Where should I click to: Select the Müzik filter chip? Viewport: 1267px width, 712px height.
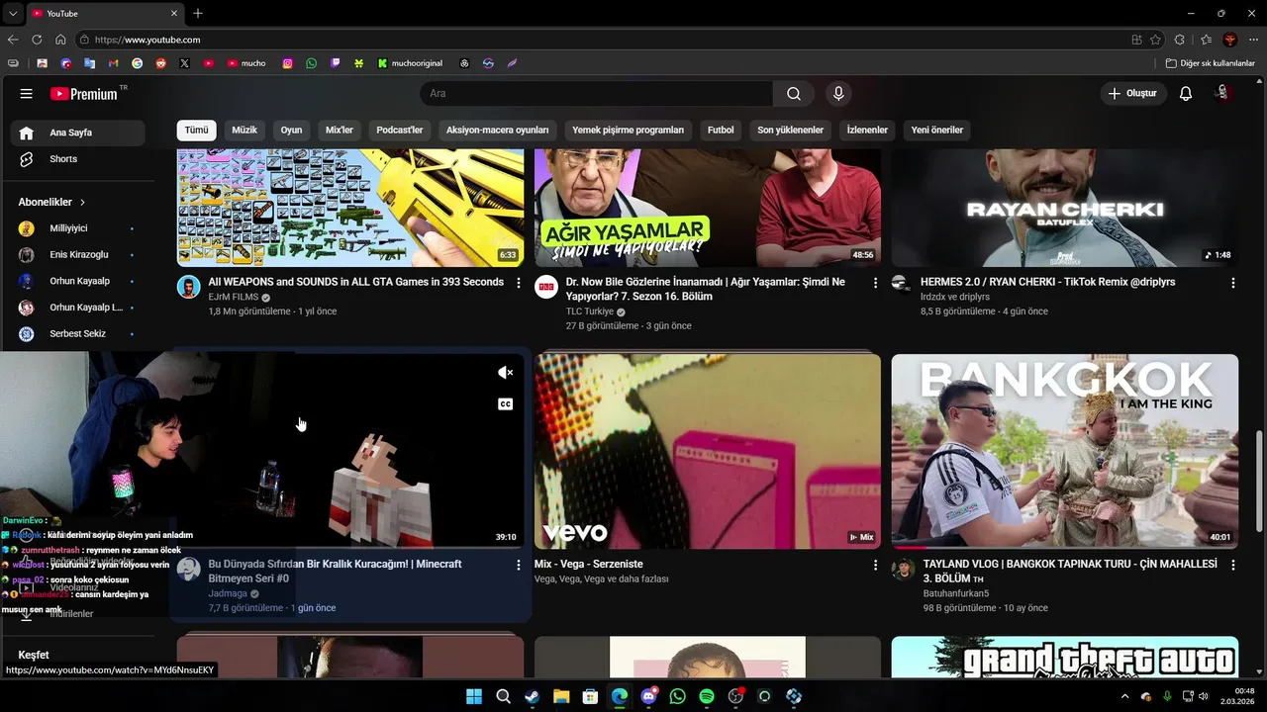pyautogui.click(x=244, y=131)
